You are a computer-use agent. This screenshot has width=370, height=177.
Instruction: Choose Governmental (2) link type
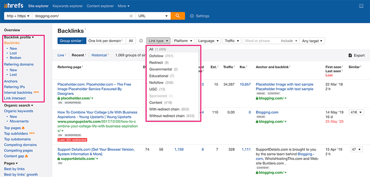[172, 69]
